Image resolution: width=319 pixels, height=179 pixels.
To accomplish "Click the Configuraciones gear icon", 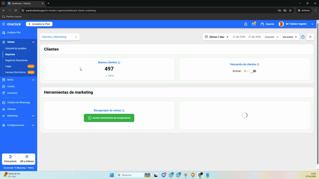I will [x=4, y=125].
